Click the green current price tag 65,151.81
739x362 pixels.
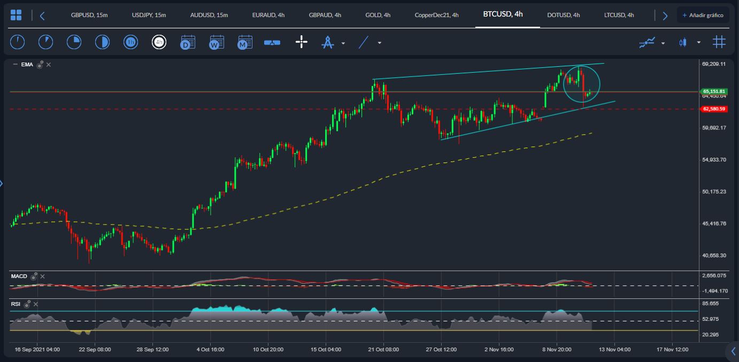(x=713, y=91)
